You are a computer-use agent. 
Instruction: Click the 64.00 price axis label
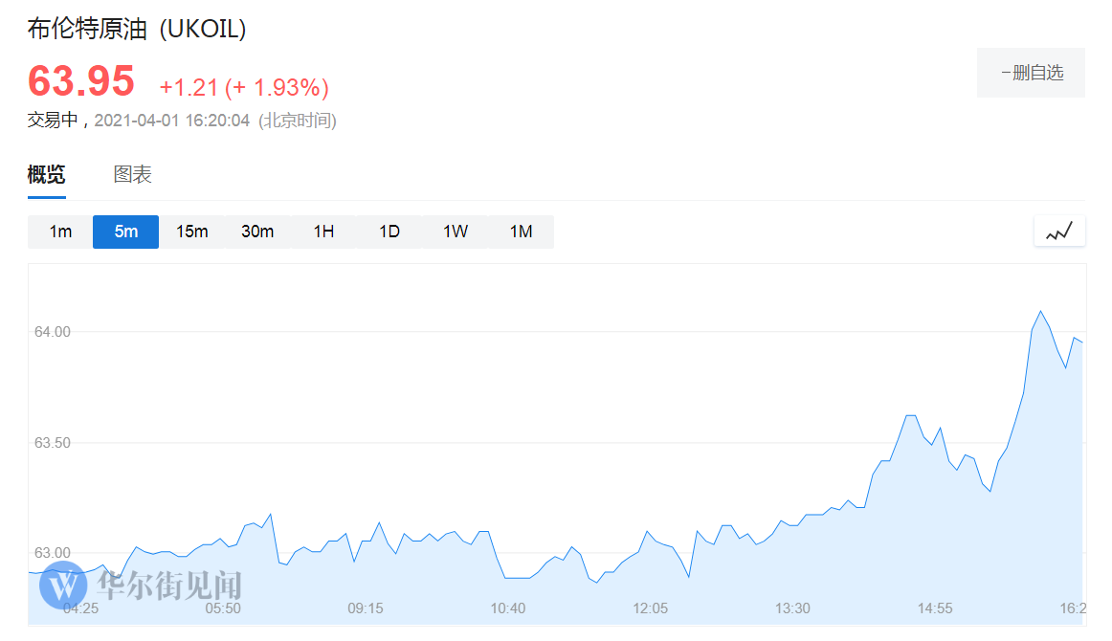pos(52,332)
